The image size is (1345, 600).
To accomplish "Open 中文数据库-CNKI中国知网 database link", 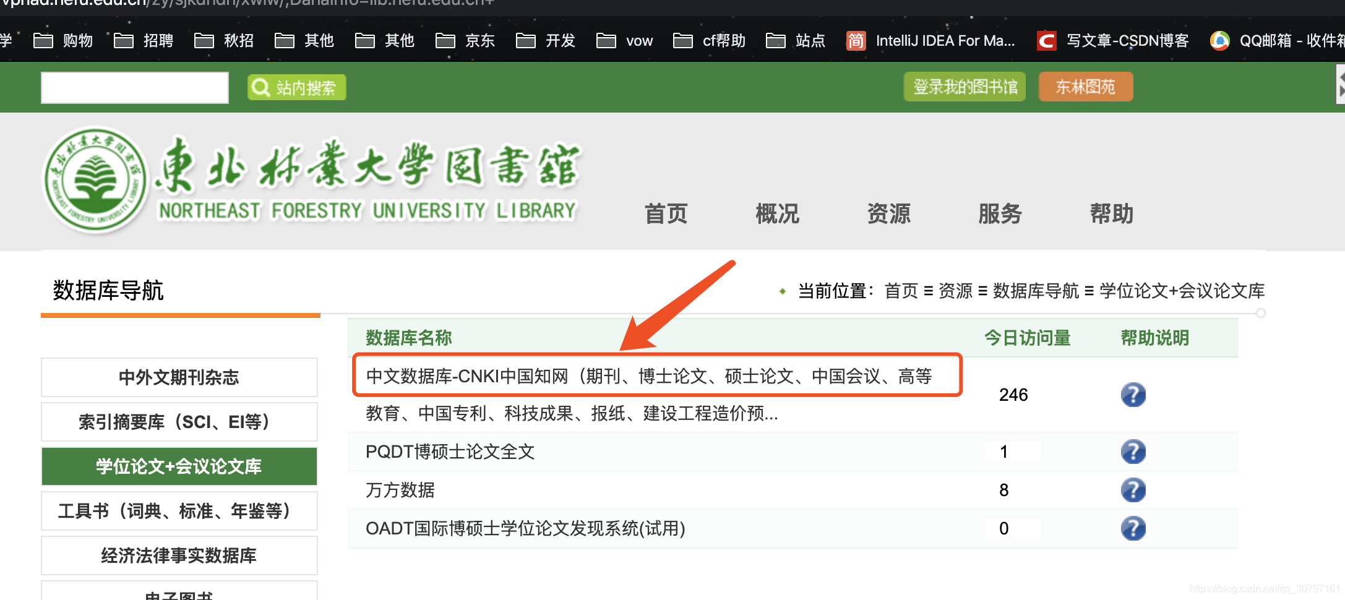I will point(649,394).
